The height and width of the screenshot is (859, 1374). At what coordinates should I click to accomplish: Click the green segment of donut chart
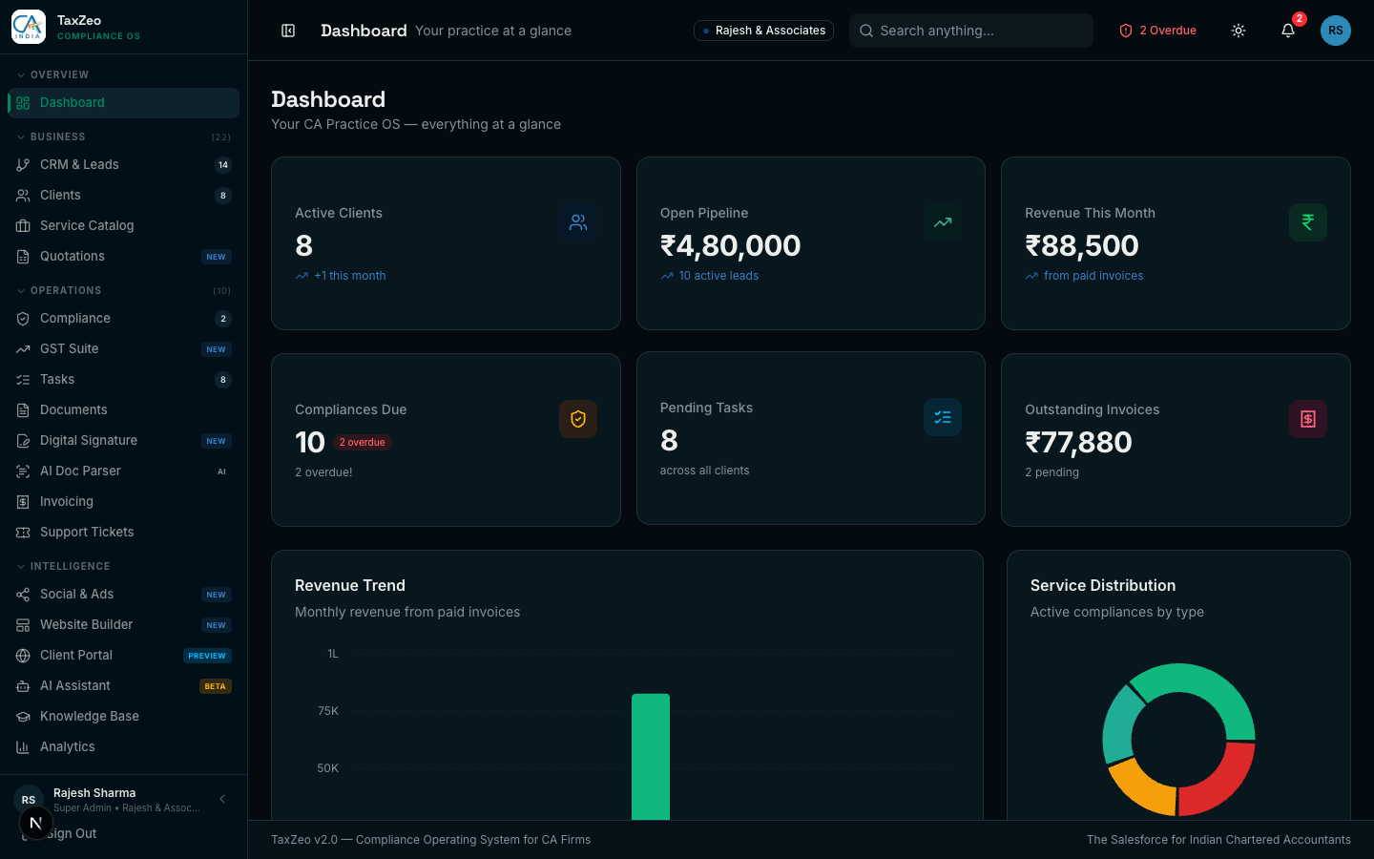pyautogui.click(x=1204, y=695)
